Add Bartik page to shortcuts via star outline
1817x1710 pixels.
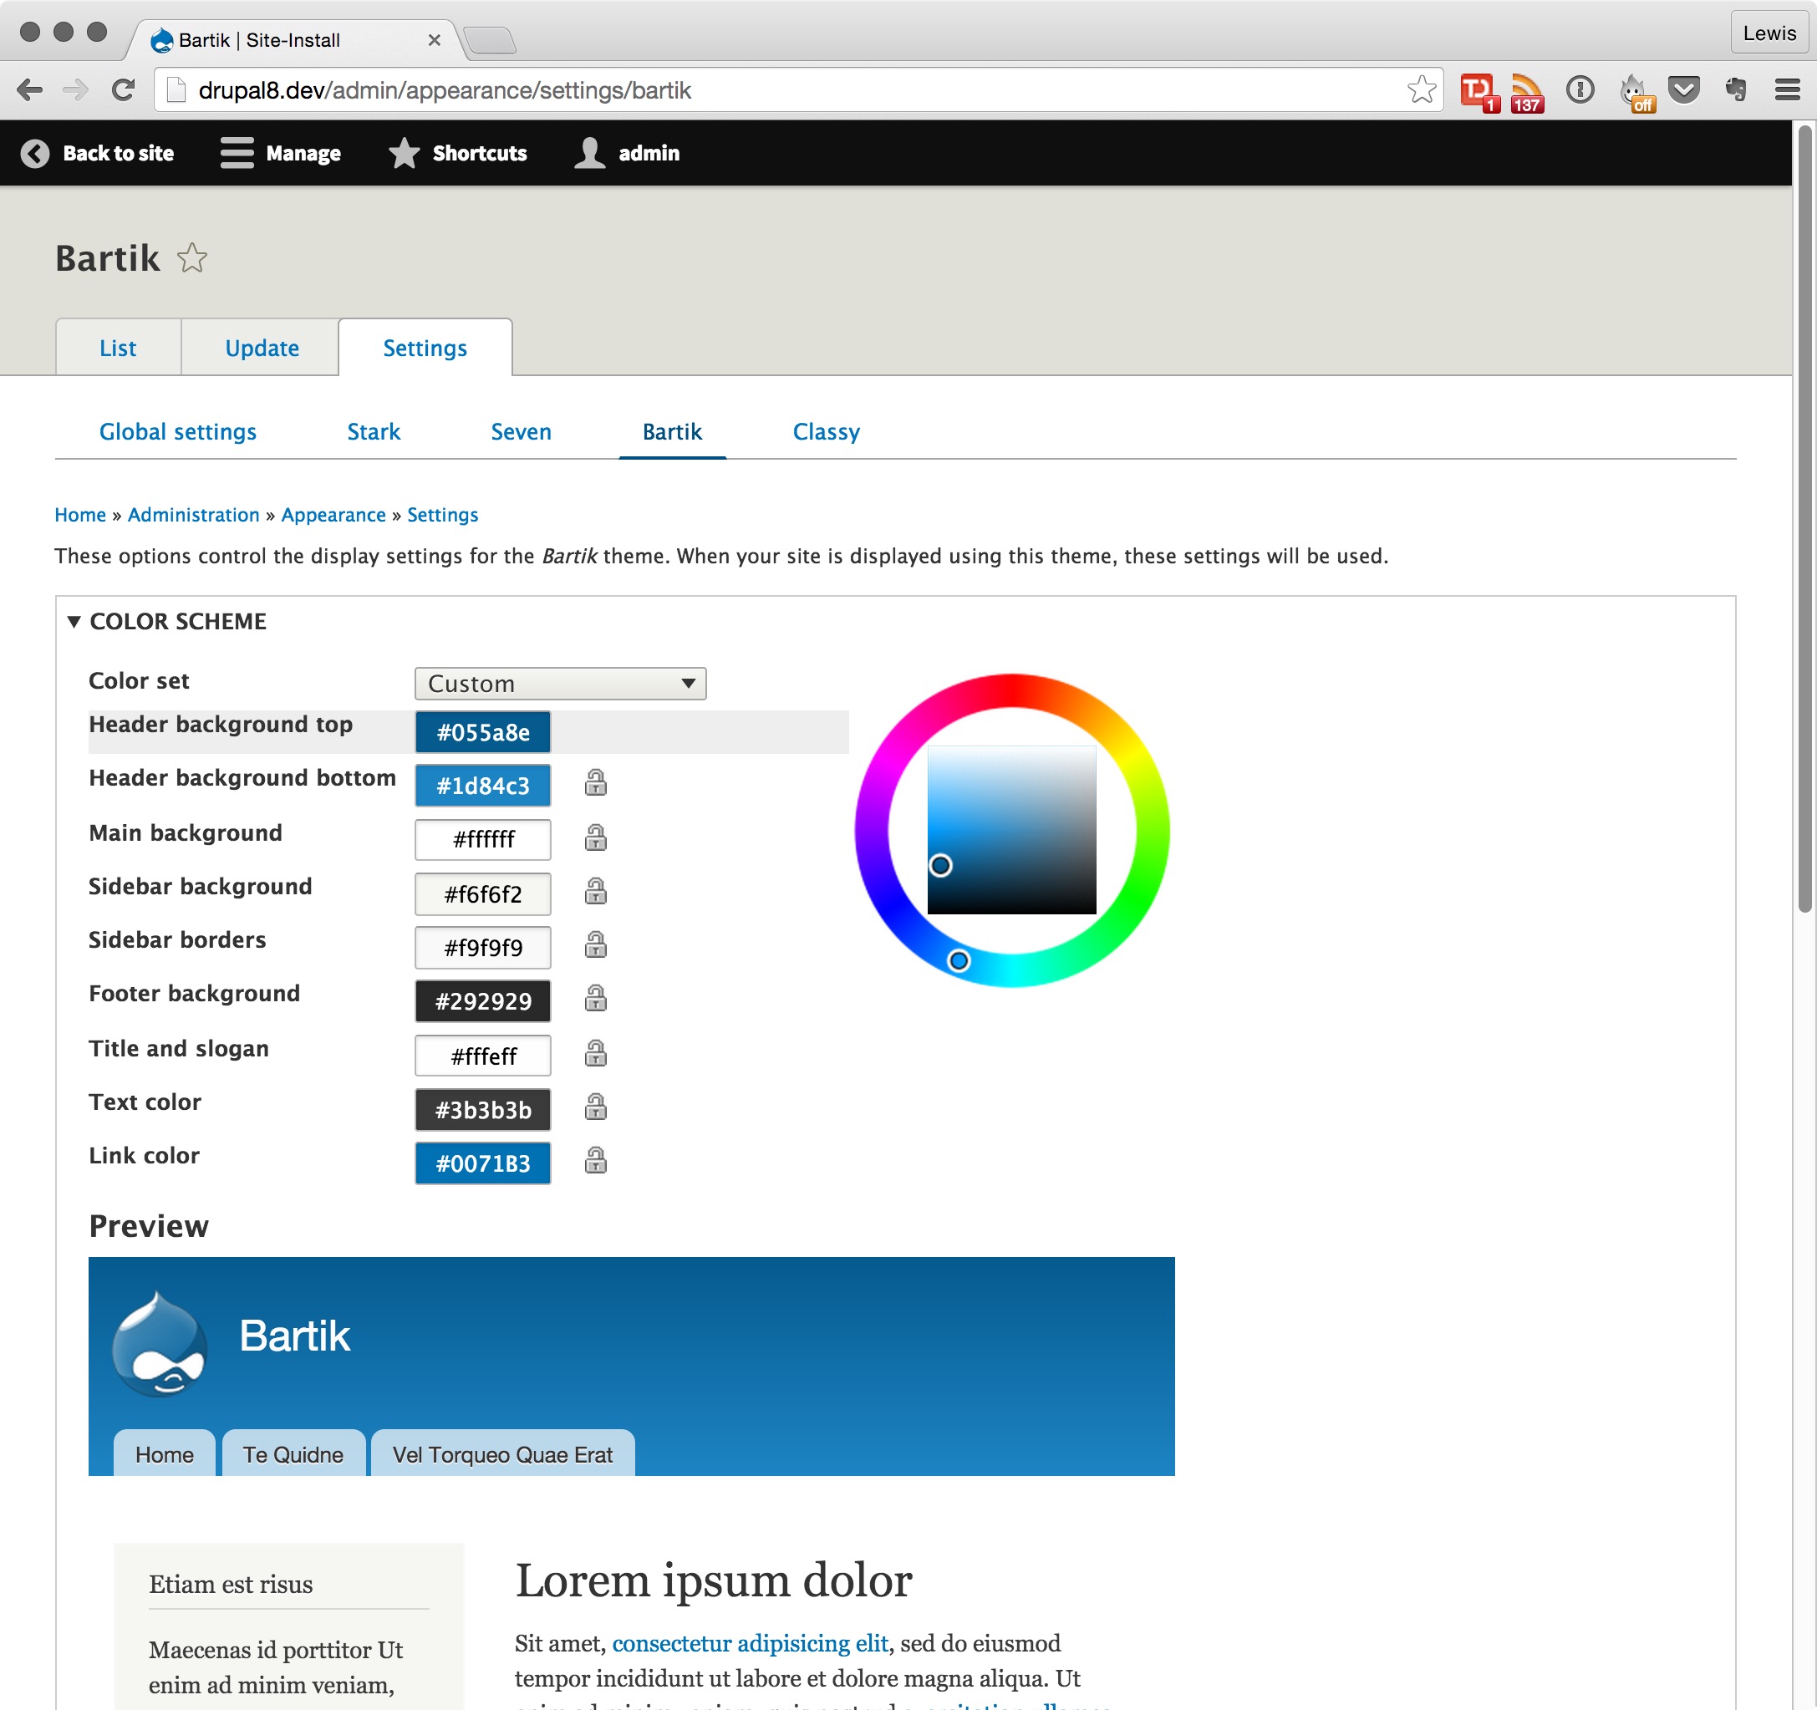(x=192, y=258)
